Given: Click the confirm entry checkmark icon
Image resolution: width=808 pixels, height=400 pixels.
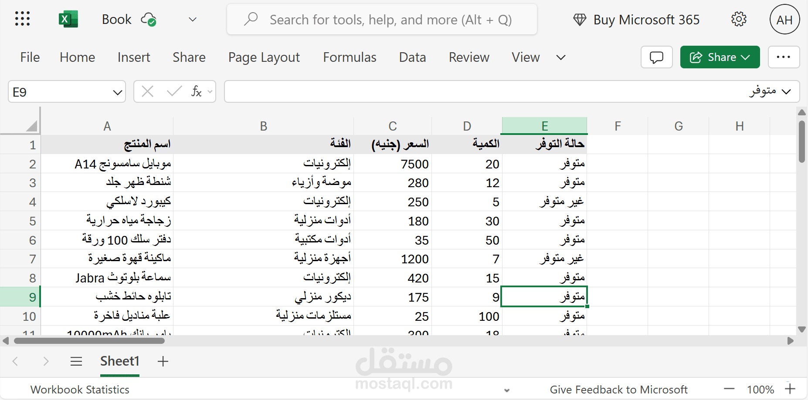Looking at the screenshot, I should pos(174,91).
